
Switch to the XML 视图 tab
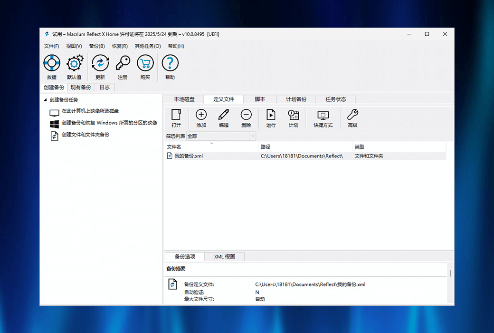pyautogui.click(x=225, y=256)
